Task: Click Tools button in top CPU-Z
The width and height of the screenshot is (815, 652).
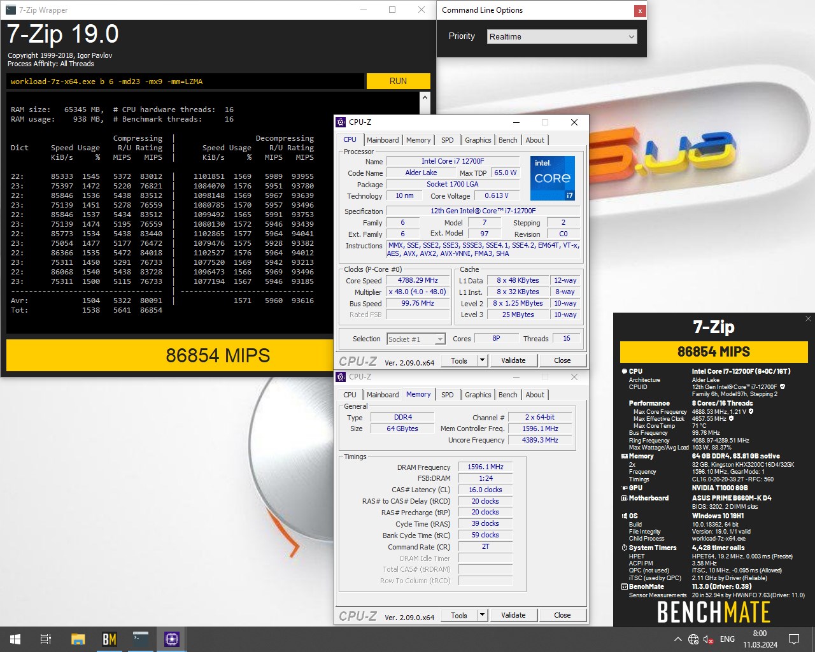Action: click(459, 360)
